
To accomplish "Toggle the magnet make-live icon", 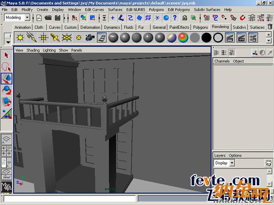I will (243, 18).
